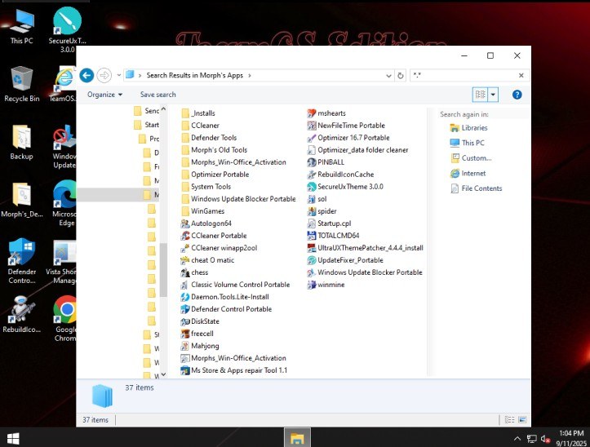
Task: Select NewFileTime Portable icon
Action: click(x=312, y=126)
